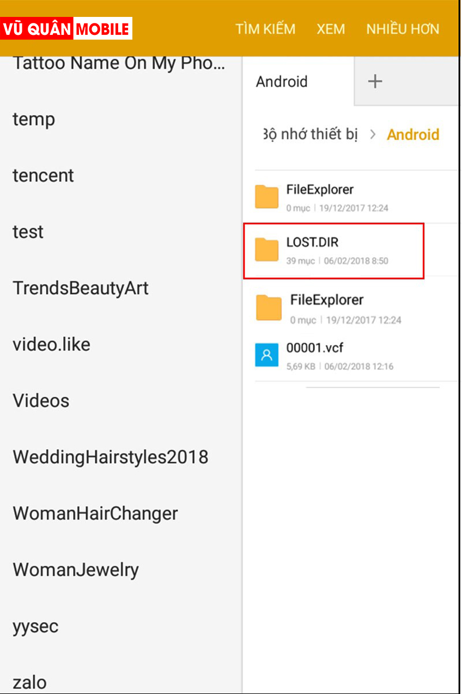The height and width of the screenshot is (694, 462).
Task: Open the TrendsBeautyArt folder
Action: tap(81, 288)
